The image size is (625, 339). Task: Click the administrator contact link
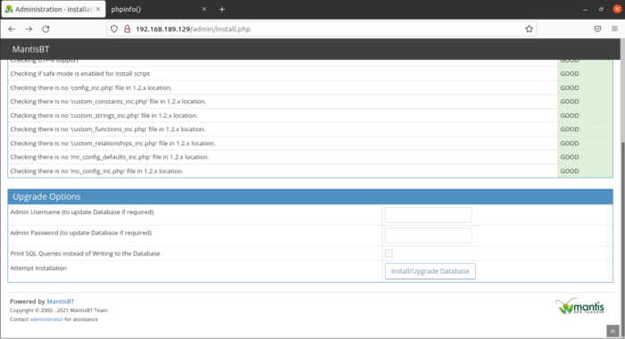46,319
